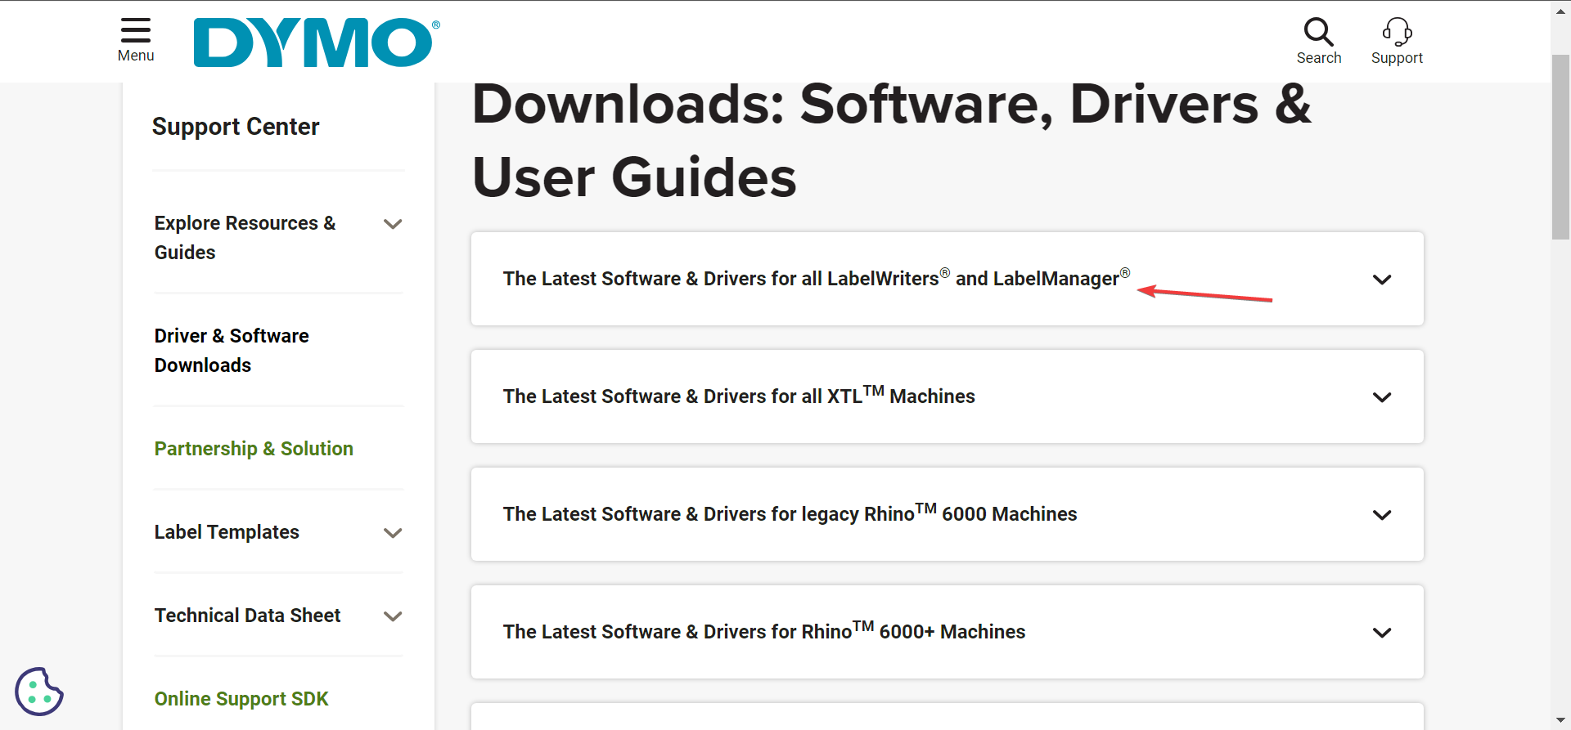Click the DYMO logo
The width and height of the screenshot is (1571, 730).
tap(316, 43)
